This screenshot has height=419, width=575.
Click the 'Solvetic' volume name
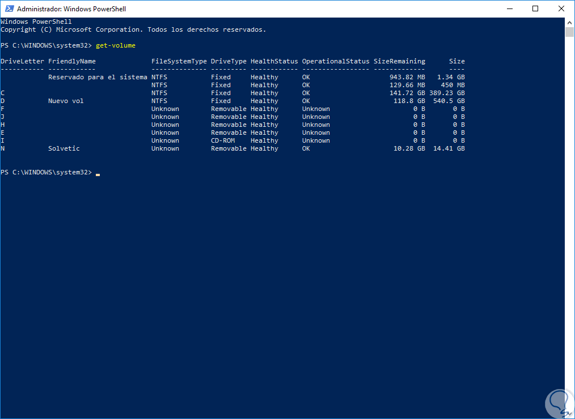click(64, 148)
